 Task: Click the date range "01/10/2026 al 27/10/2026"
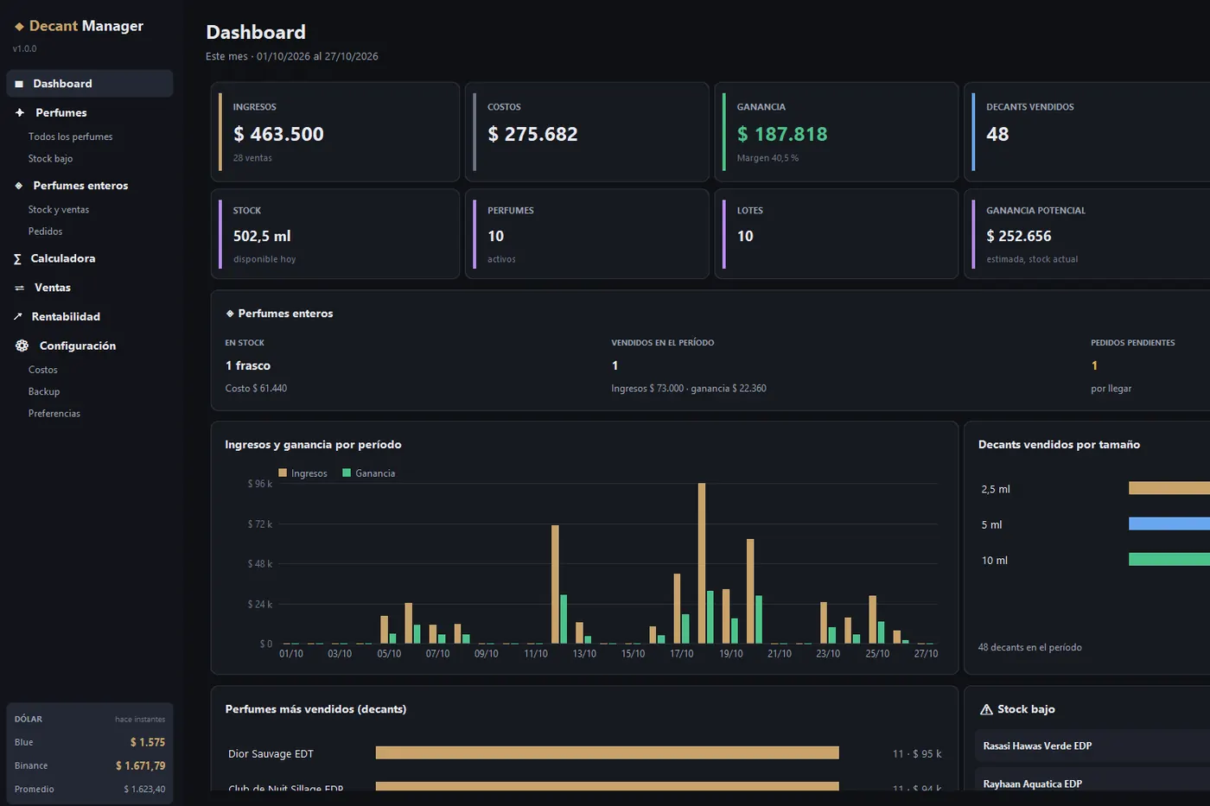click(317, 56)
